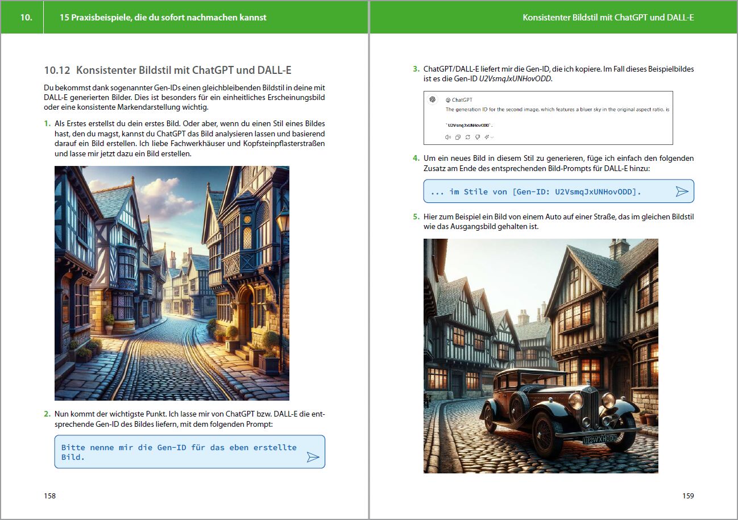Click send arrow in 'Bitte nenne mir' prompt
738x520 pixels.
pyautogui.click(x=313, y=457)
